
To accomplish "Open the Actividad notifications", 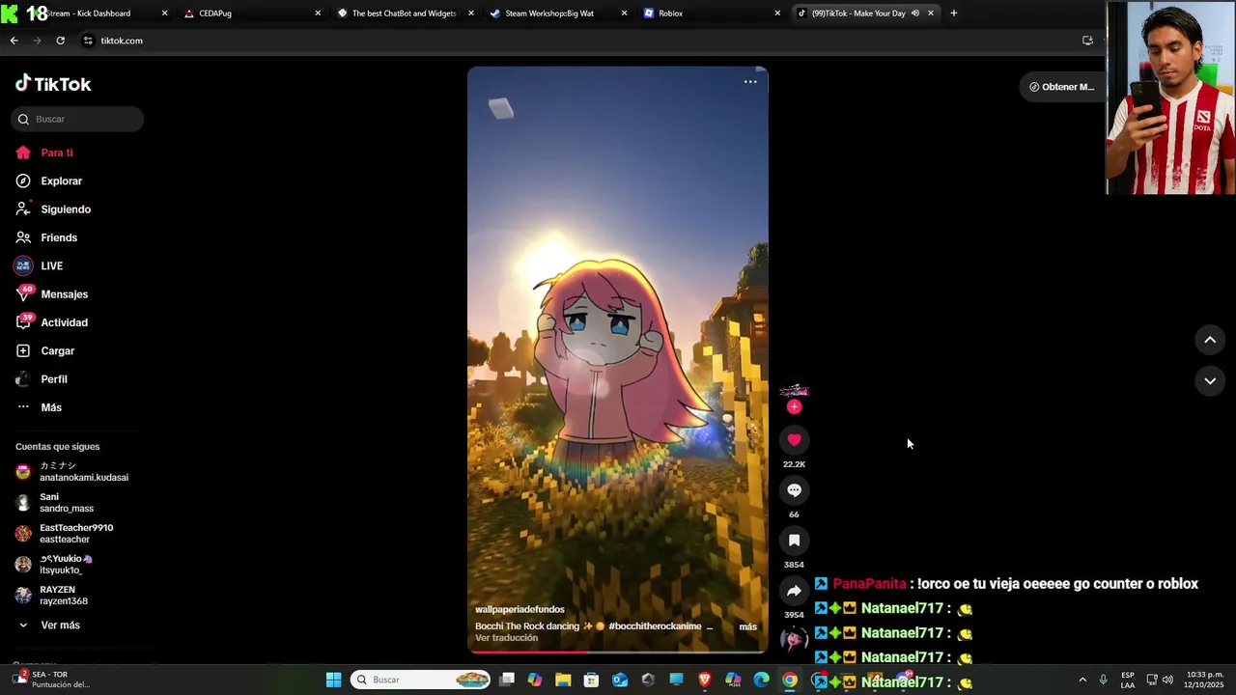I will coord(51,322).
